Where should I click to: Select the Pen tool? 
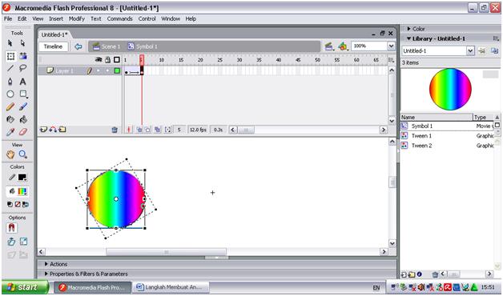point(10,82)
